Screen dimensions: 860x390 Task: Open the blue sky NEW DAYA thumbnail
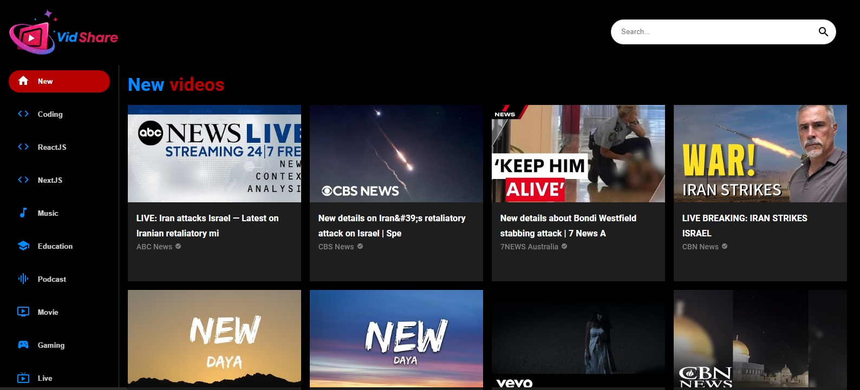[396, 339]
